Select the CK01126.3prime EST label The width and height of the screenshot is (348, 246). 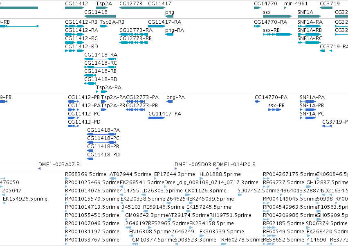(206, 191)
